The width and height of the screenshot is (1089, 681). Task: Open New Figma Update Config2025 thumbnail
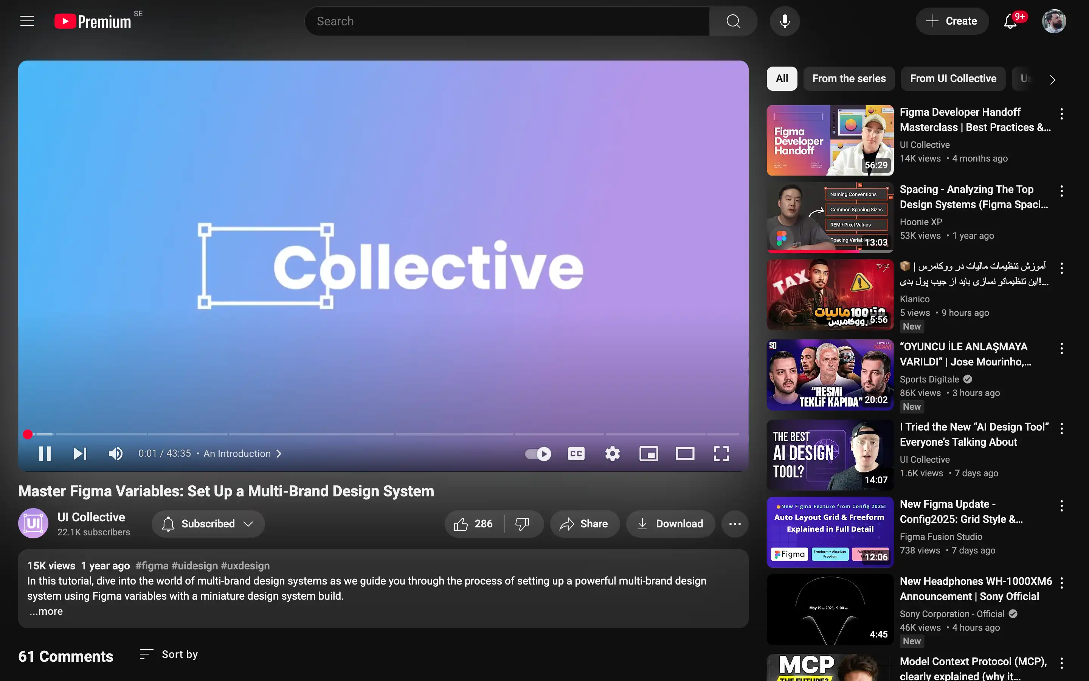(x=830, y=532)
